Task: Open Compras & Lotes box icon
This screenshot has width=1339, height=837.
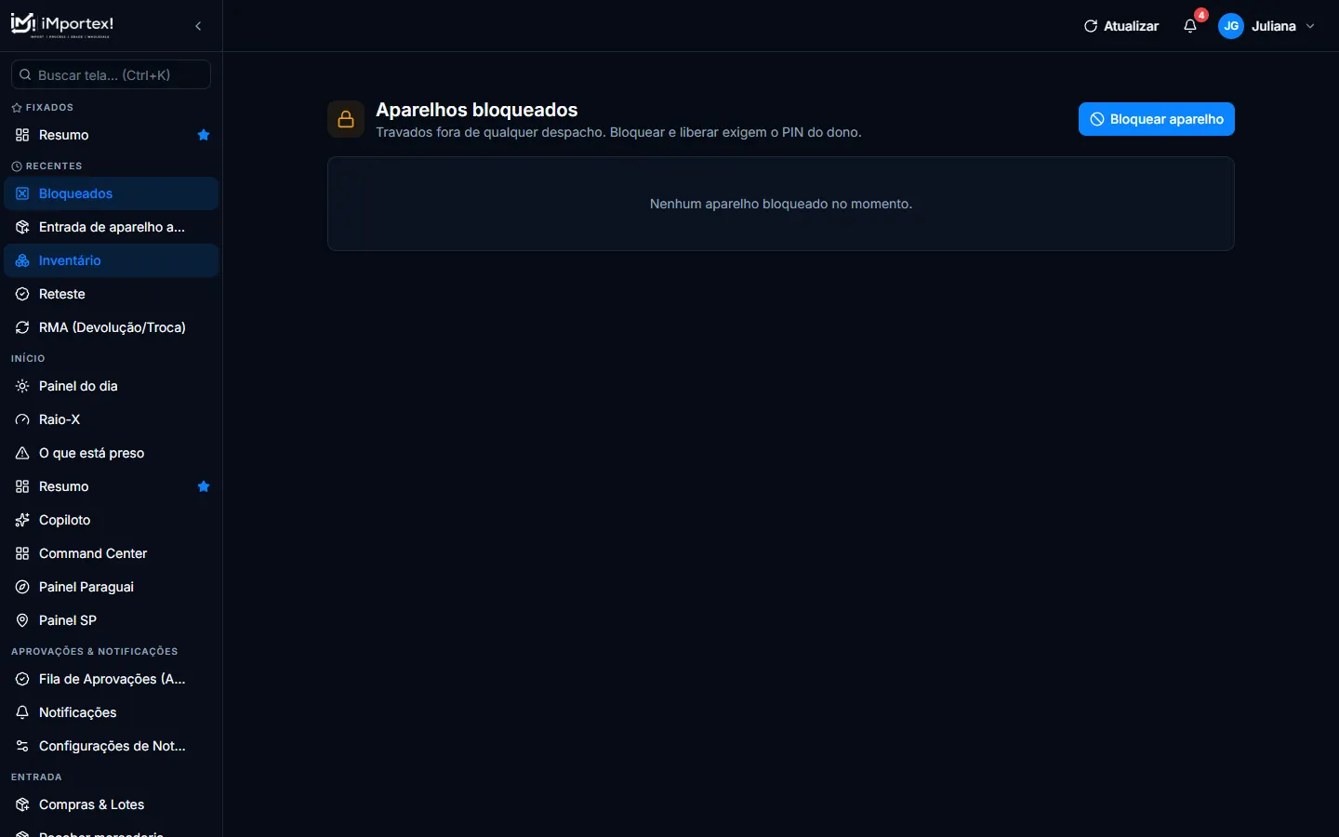Action: point(22,804)
